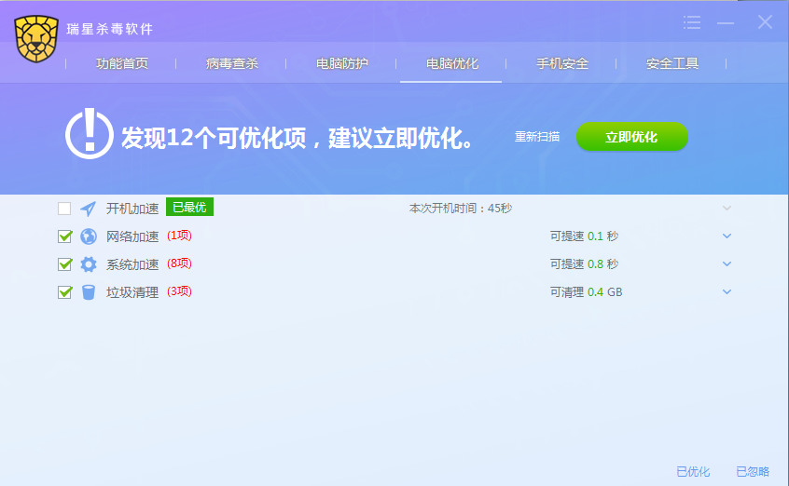Enable the 开机加速 checkbox
Image resolution: width=789 pixels, height=486 pixels.
(x=64, y=209)
